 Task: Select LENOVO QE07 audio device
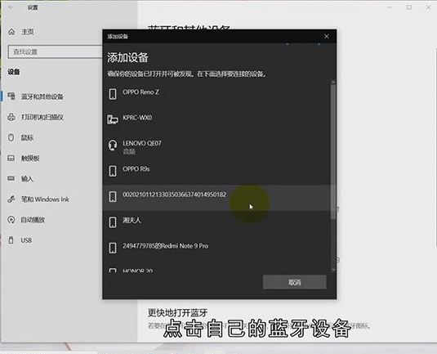click(216, 146)
